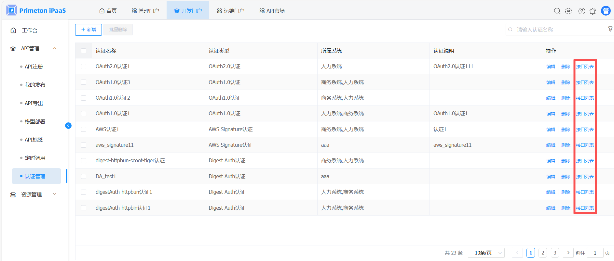
Task: Click the 新增 button
Action: click(x=89, y=30)
